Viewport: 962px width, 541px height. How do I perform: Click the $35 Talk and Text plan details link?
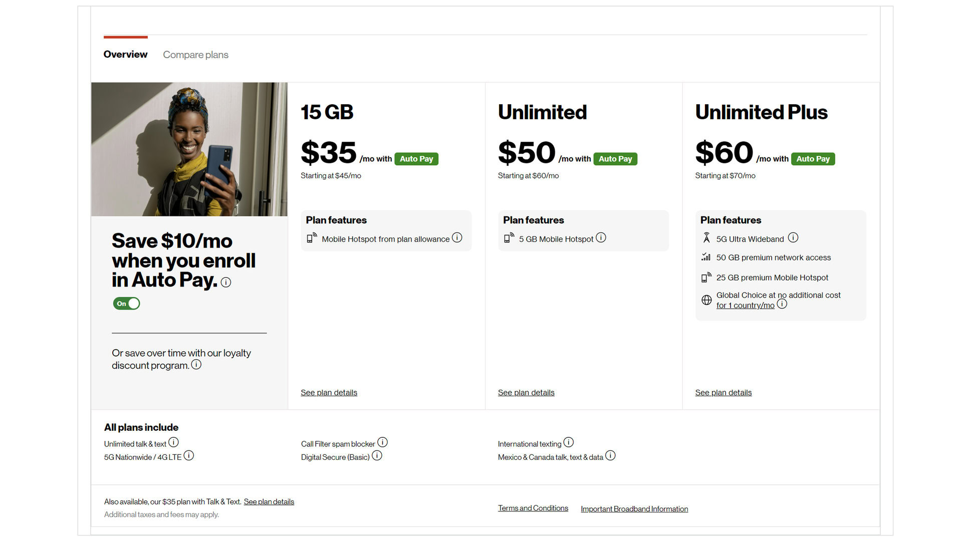[x=269, y=501]
